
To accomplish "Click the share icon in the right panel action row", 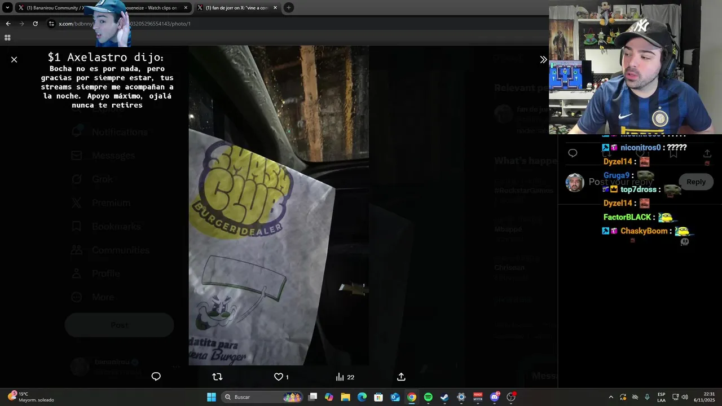I will [x=707, y=153].
